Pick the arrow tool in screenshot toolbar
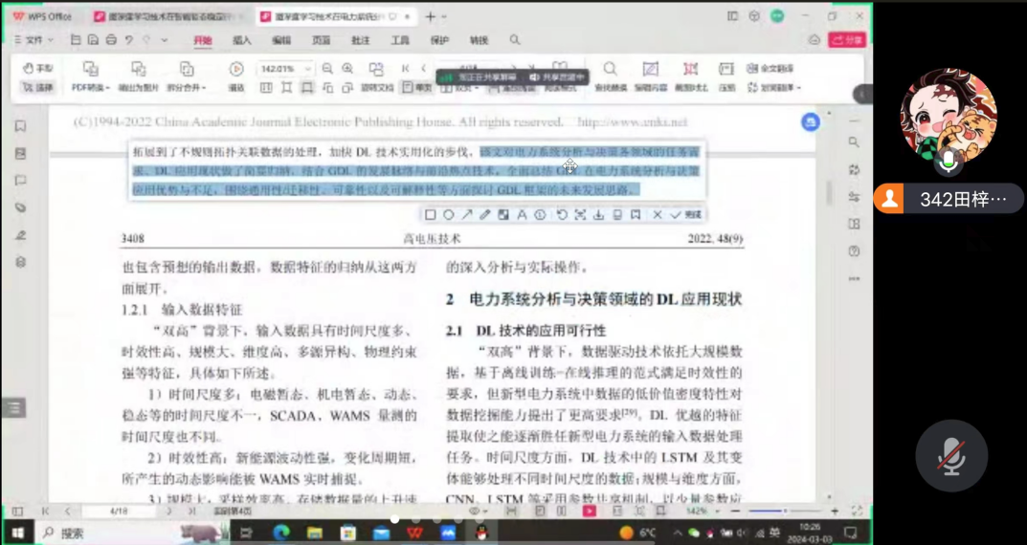This screenshot has width=1027, height=545. [x=467, y=215]
